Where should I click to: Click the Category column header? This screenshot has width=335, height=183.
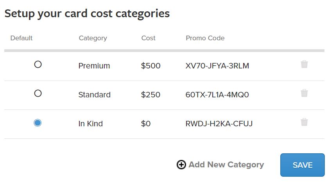(x=93, y=38)
